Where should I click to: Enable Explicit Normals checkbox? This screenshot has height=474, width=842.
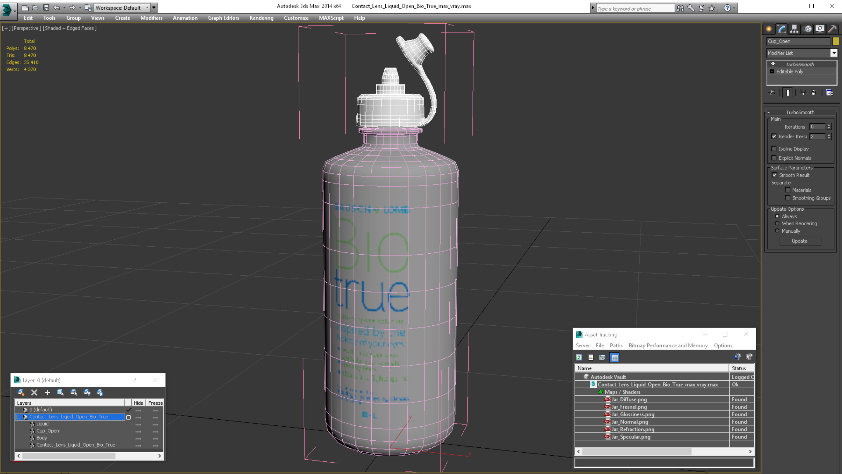[774, 158]
